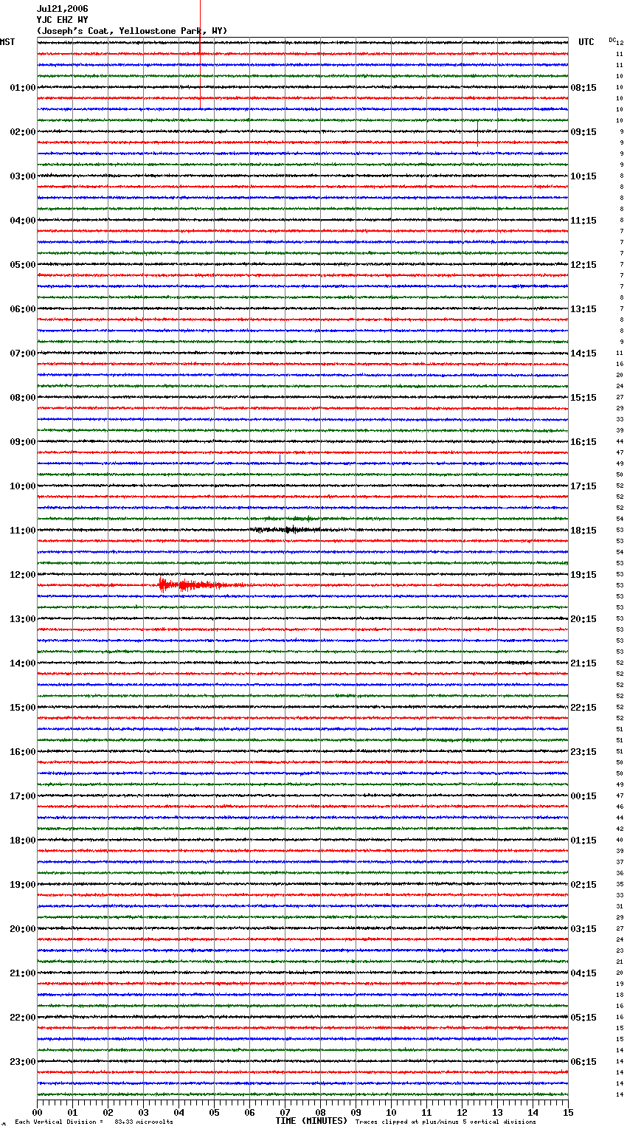Click the 15:15 UTC time label
Viewport: 627px width, 1132px height.
[x=583, y=398]
